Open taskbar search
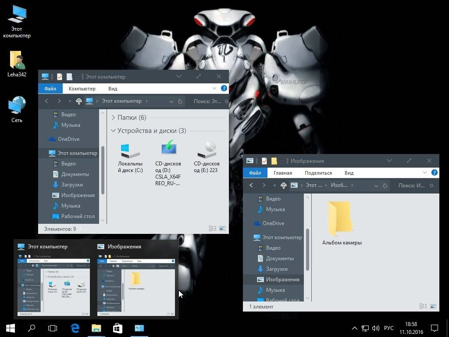 pos(32,328)
